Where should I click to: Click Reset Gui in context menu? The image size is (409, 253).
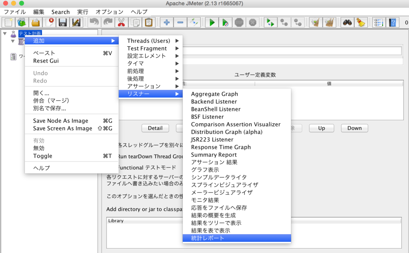(x=72, y=61)
